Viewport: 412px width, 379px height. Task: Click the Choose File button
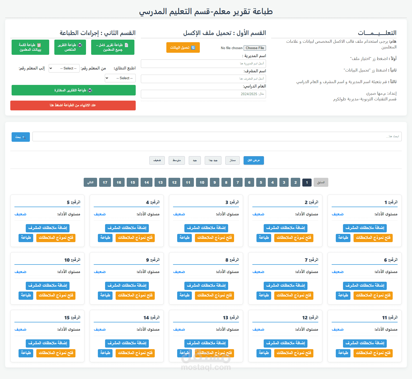click(x=255, y=48)
